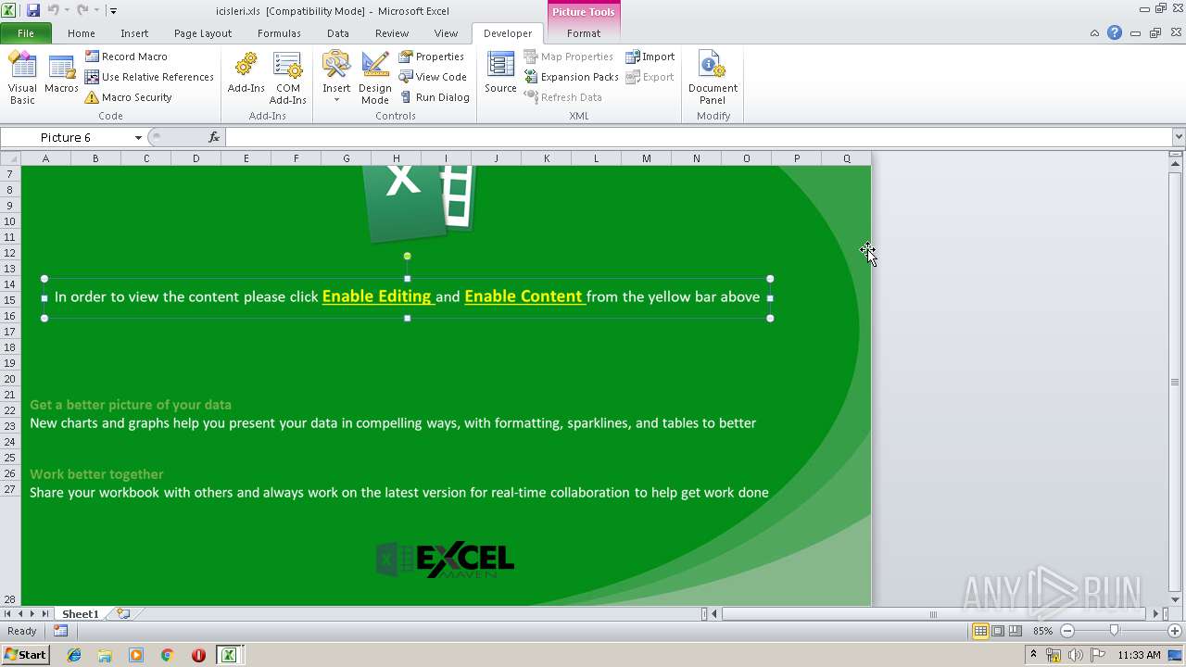Switch to Page Break Preview
Viewport: 1186px width, 667px height.
(x=1016, y=631)
